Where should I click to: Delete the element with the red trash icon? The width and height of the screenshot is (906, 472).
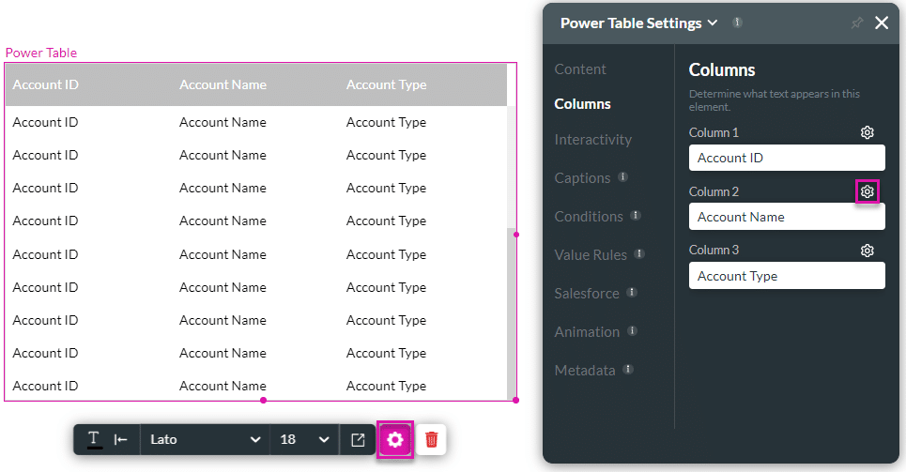click(431, 440)
